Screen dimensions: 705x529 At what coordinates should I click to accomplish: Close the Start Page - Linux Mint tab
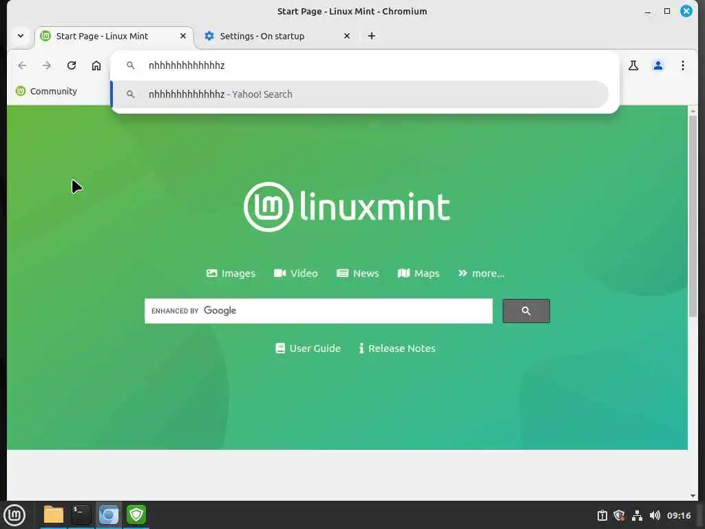tap(183, 36)
